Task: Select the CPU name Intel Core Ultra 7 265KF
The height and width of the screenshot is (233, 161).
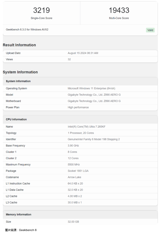Action: [86, 127]
